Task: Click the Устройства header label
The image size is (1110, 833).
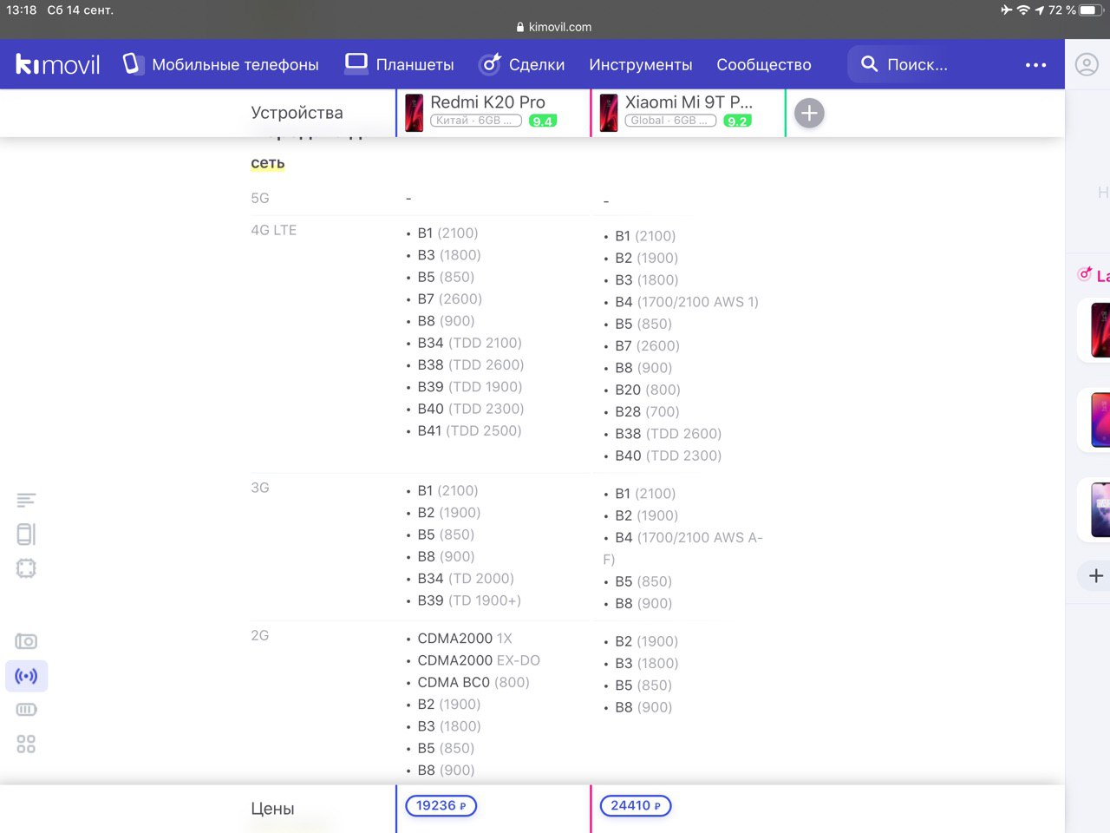Action: click(x=297, y=112)
